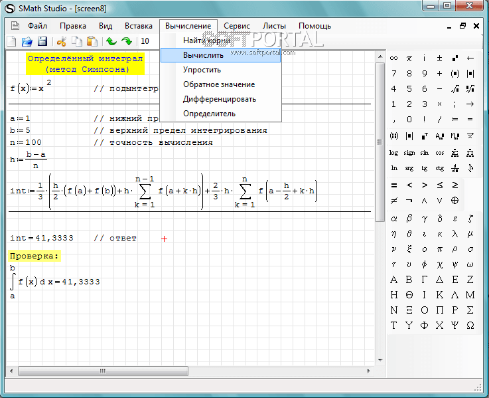Image resolution: width=489 pixels, height=398 pixels.
Task: Insert uppercase Greek Omega Ω
Action: pyautogui.click(x=470, y=326)
